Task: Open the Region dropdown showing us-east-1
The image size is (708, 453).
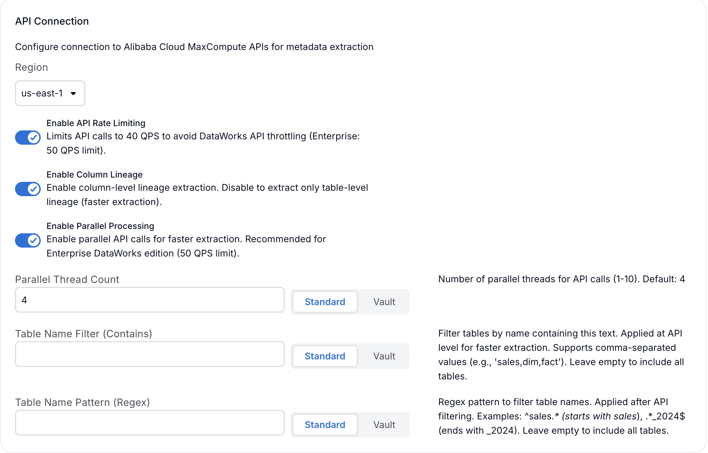Action: tap(50, 93)
